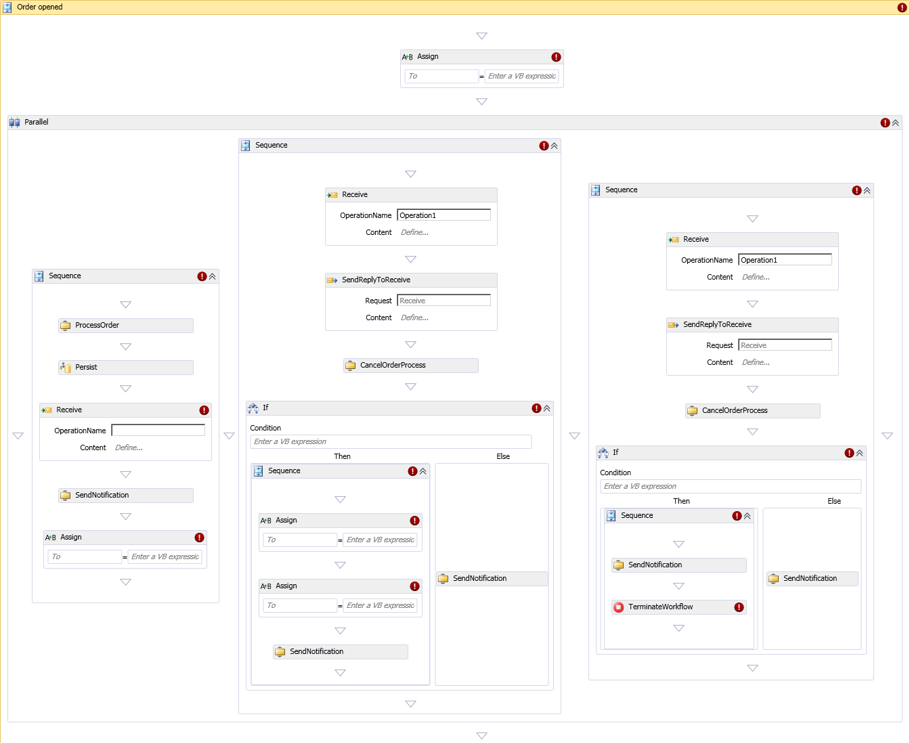Collapse the If activity in center sequence
910x744 pixels.
coord(546,408)
